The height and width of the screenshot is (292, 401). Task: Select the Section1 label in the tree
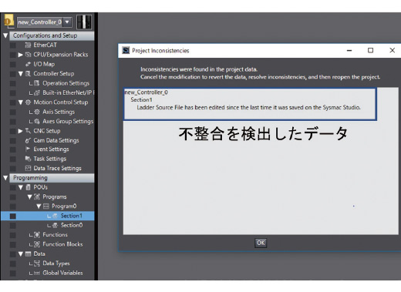tap(72, 216)
